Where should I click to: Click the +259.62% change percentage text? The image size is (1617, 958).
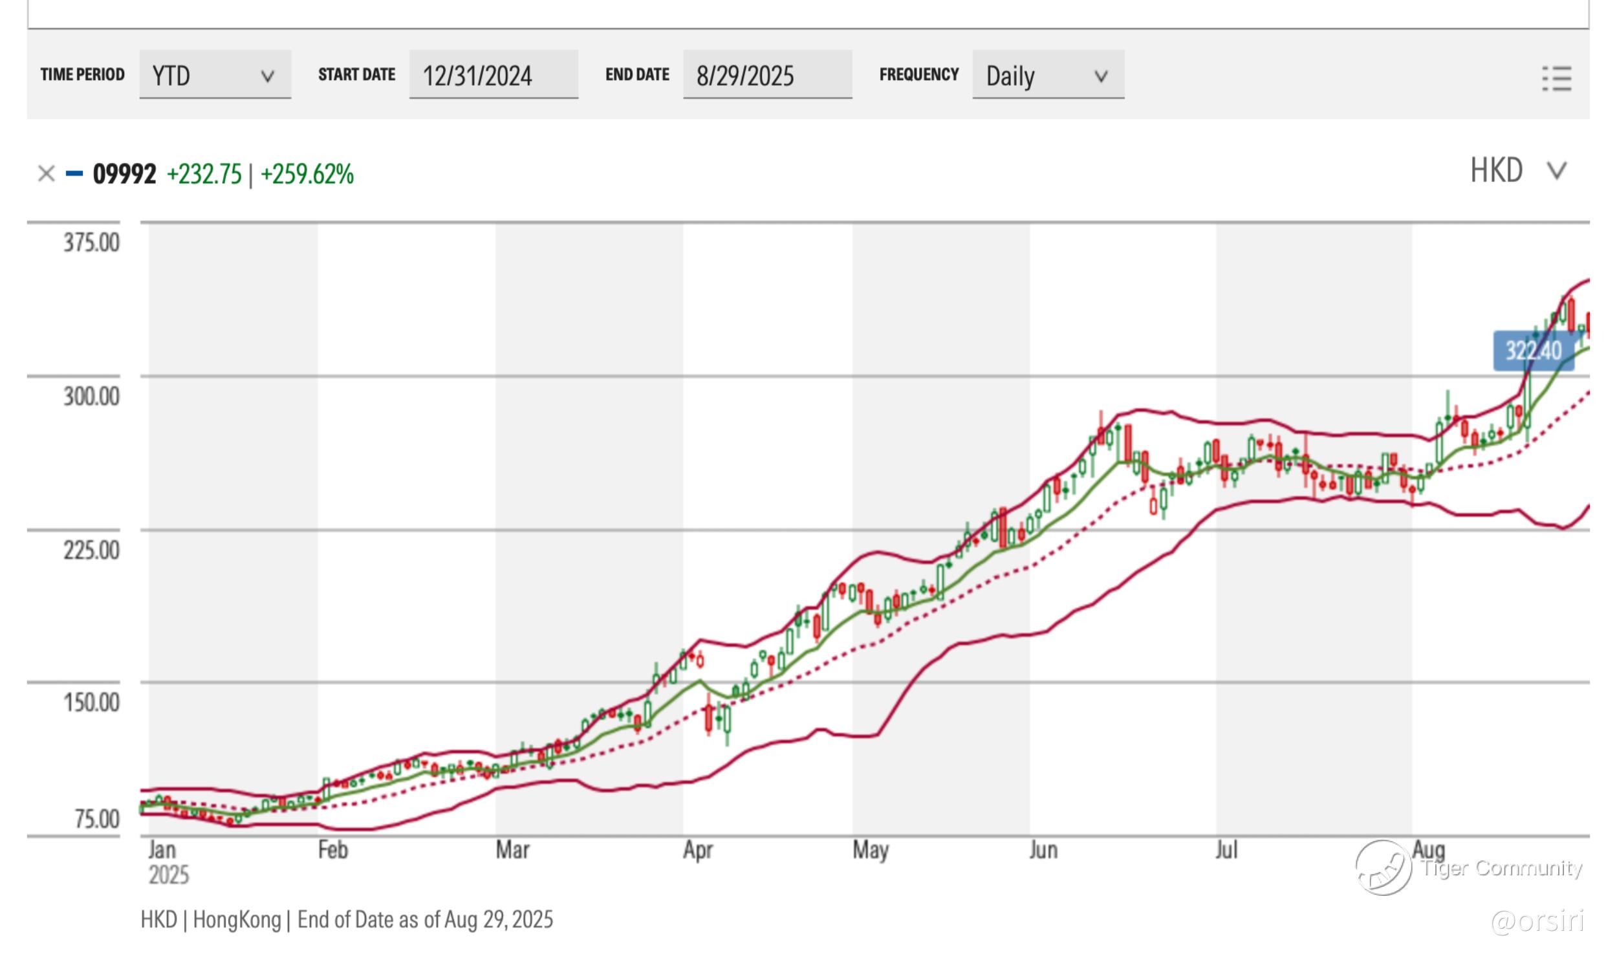pyautogui.click(x=307, y=174)
